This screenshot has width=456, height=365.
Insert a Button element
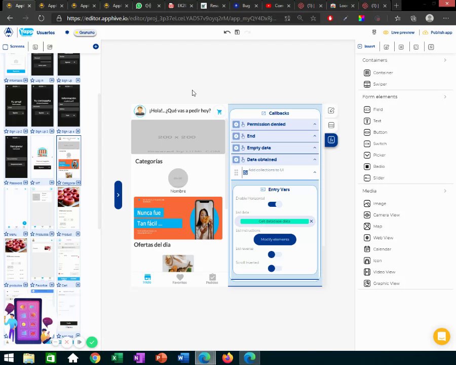[x=367, y=132]
